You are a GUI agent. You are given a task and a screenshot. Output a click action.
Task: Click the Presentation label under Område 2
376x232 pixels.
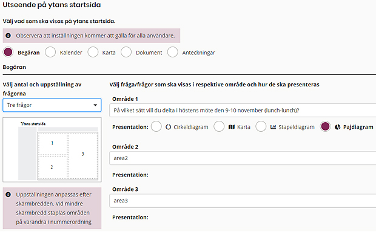click(x=130, y=175)
